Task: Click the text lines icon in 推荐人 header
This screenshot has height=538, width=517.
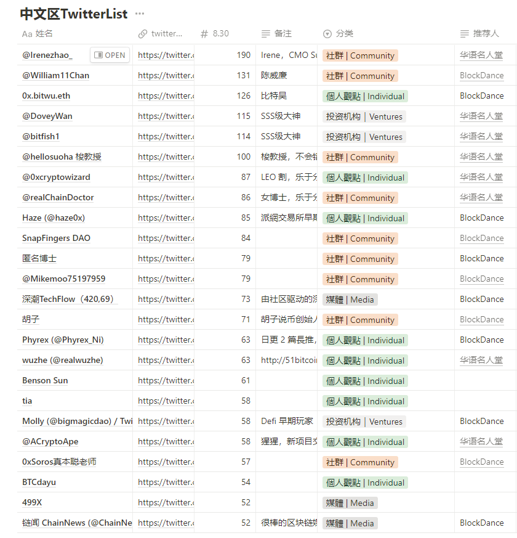Action: tap(464, 34)
